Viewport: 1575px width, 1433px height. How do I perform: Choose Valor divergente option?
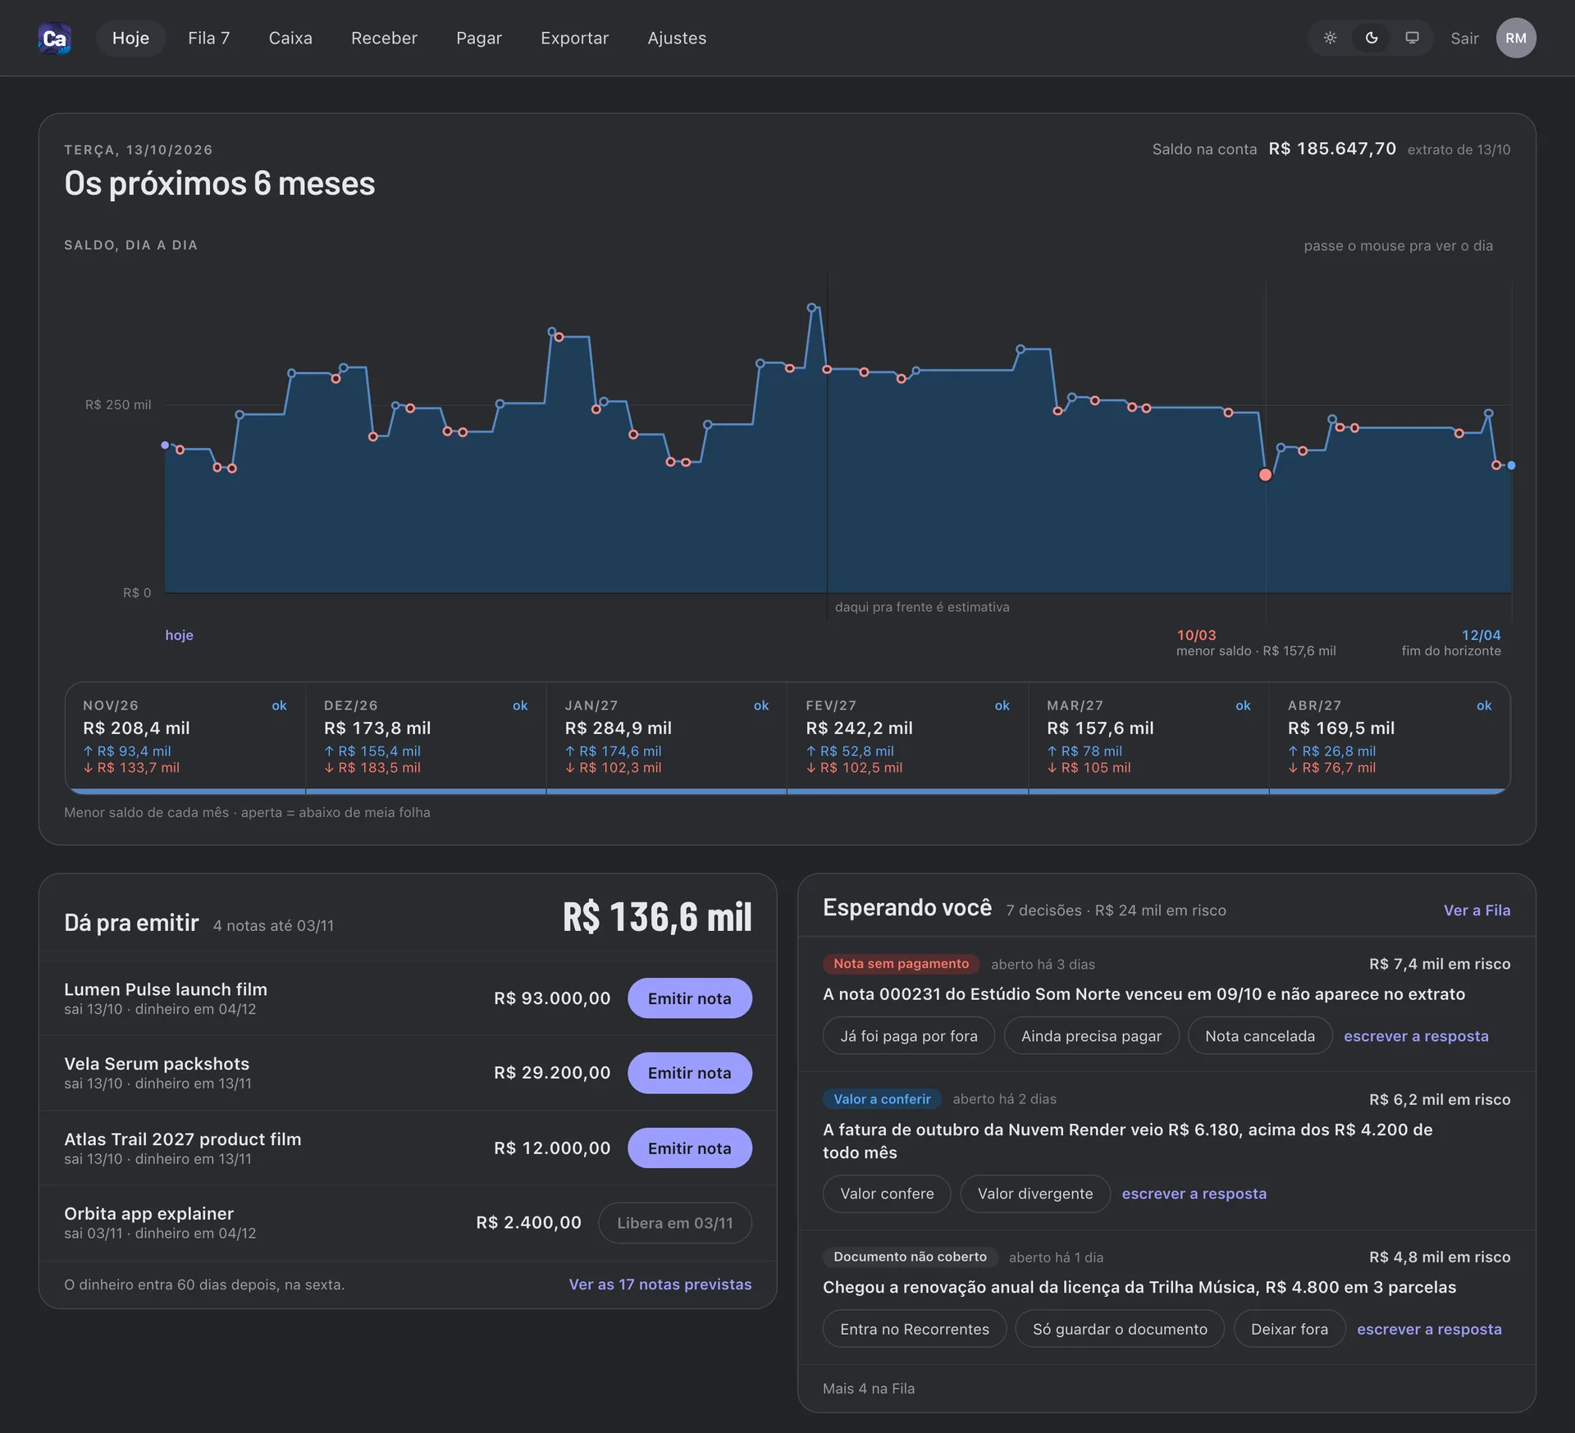(x=1034, y=1194)
